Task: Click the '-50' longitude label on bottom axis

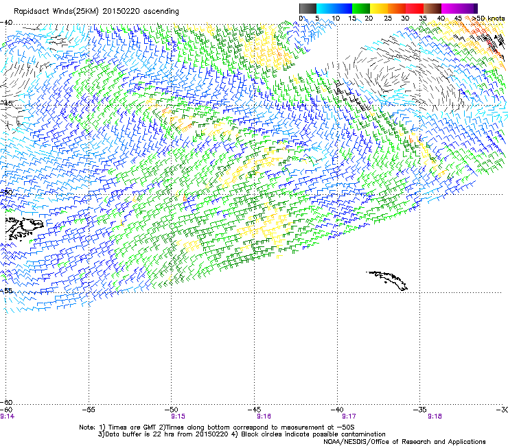Action: pyautogui.click(x=172, y=410)
